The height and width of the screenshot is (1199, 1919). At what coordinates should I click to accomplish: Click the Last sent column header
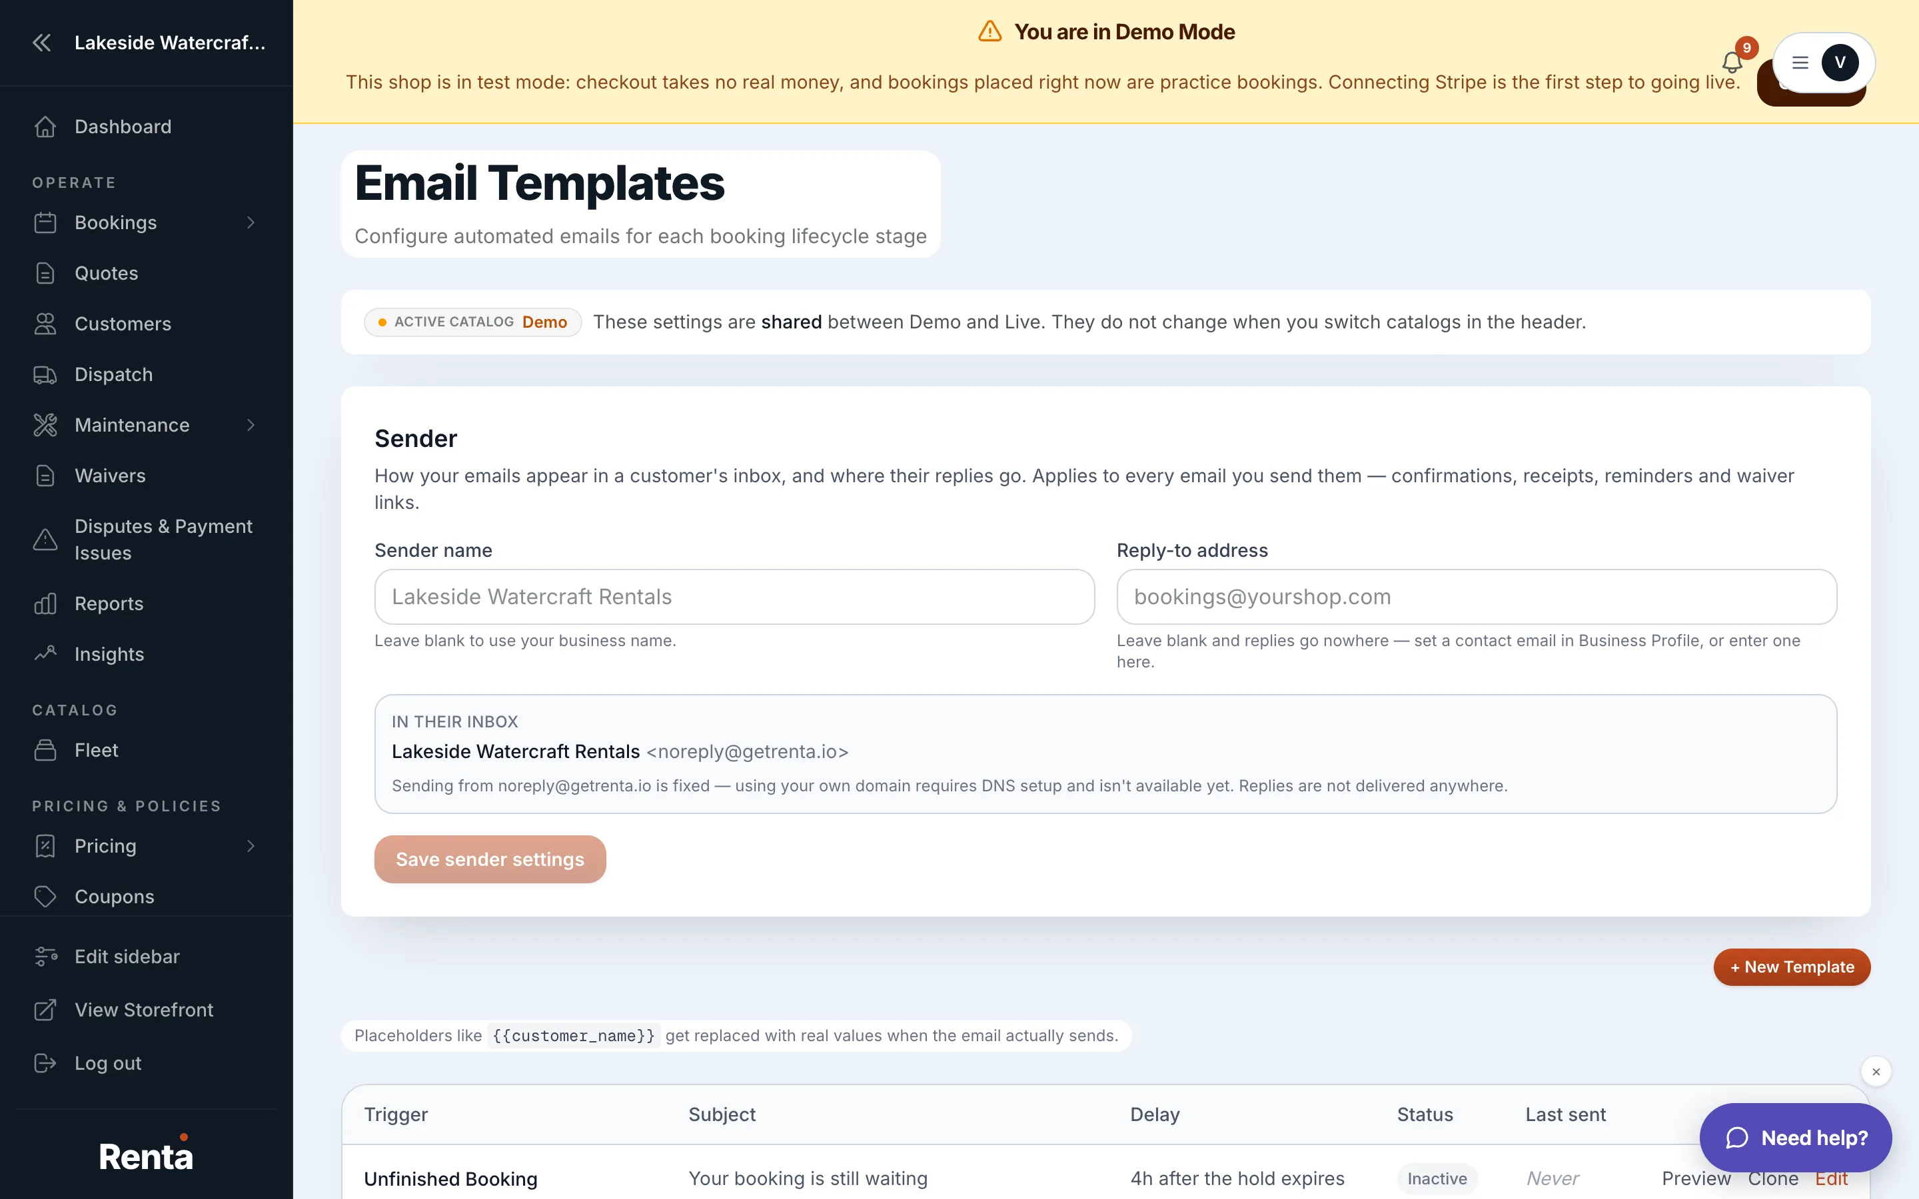pos(1565,1115)
